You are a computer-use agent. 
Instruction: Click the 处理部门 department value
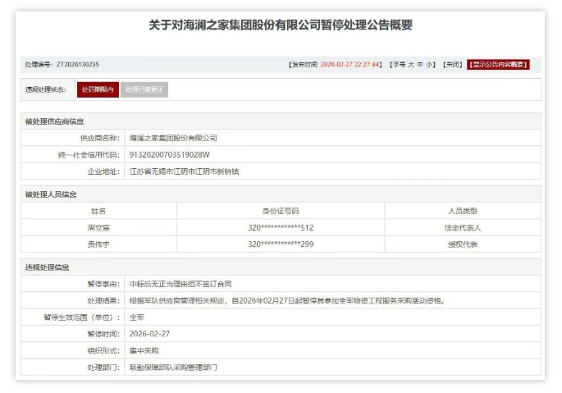(173, 367)
